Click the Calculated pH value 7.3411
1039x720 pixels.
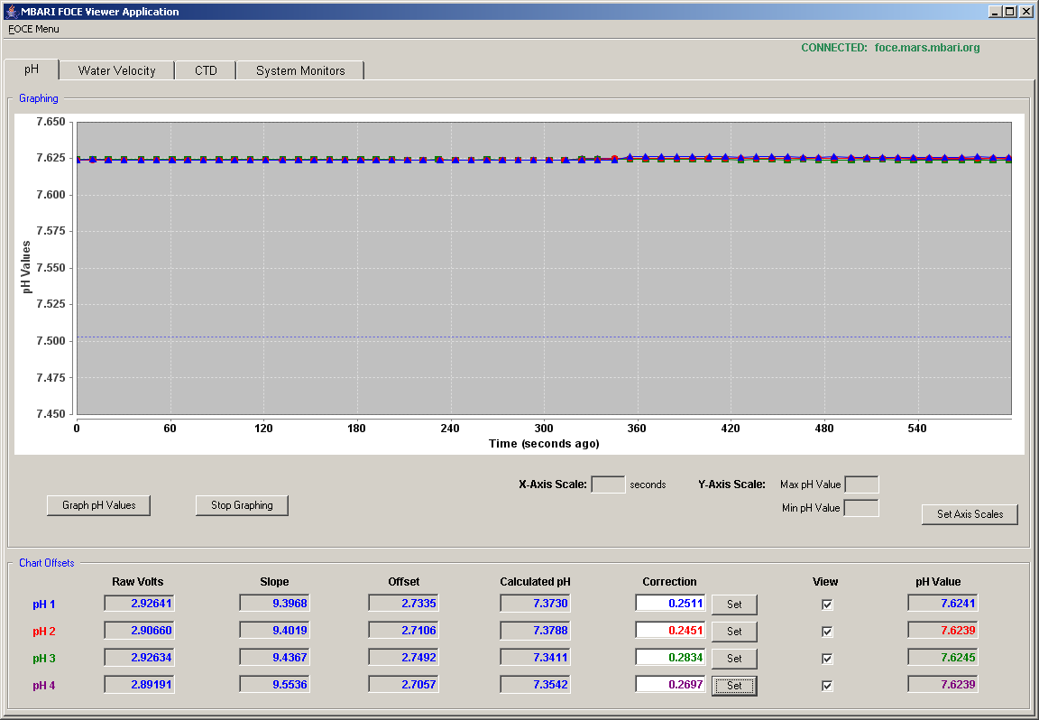coord(536,658)
